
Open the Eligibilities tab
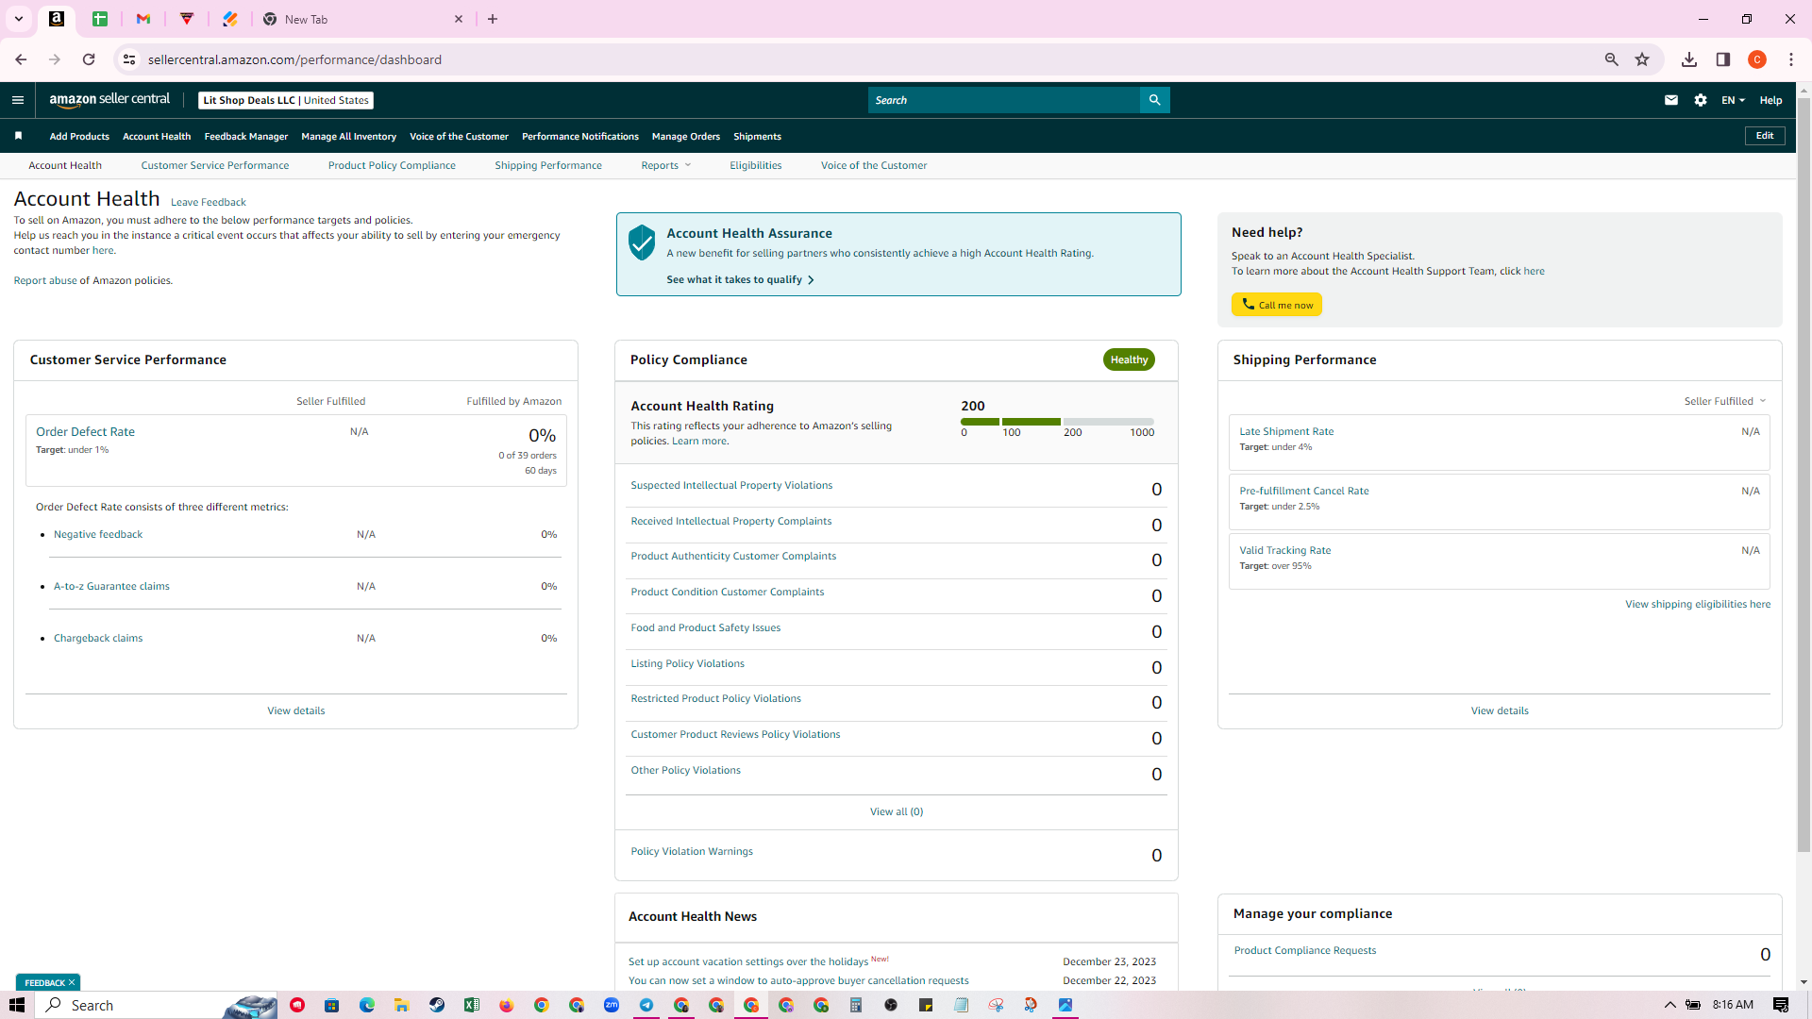point(755,165)
